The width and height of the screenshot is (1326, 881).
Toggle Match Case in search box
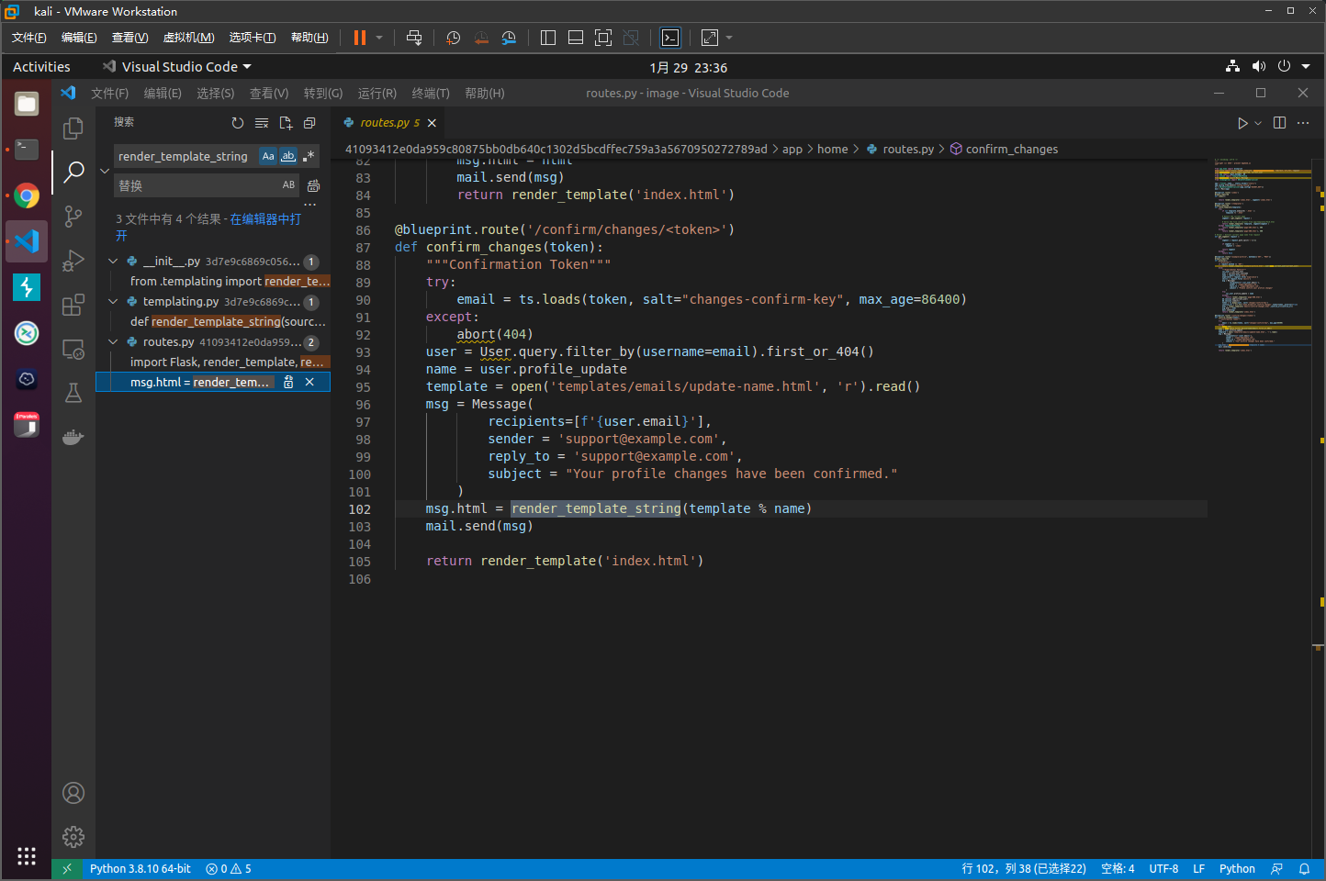[268, 156]
